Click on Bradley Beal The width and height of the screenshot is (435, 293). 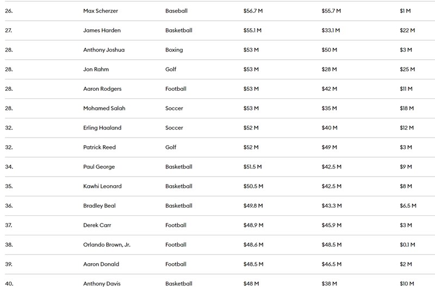coord(100,206)
